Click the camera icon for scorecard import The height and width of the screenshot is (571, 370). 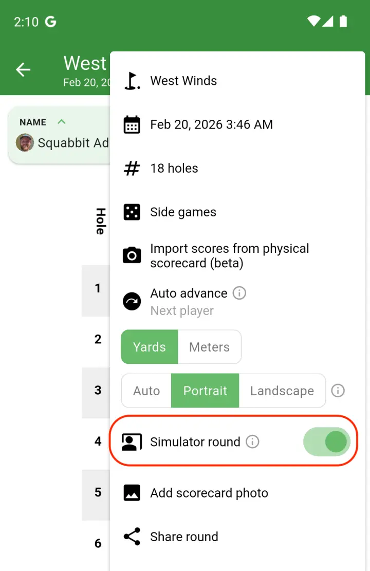point(132,255)
